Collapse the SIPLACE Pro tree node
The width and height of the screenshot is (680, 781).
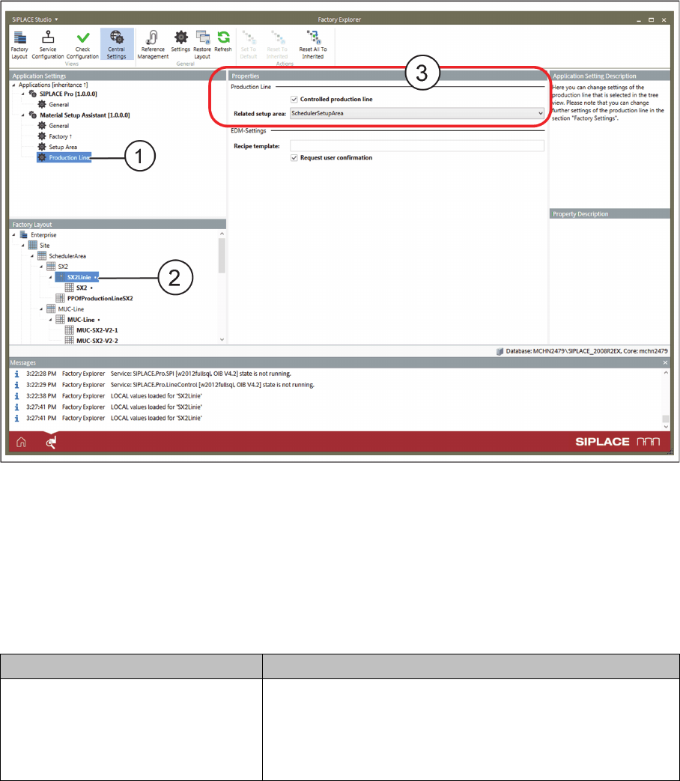pos(23,94)
